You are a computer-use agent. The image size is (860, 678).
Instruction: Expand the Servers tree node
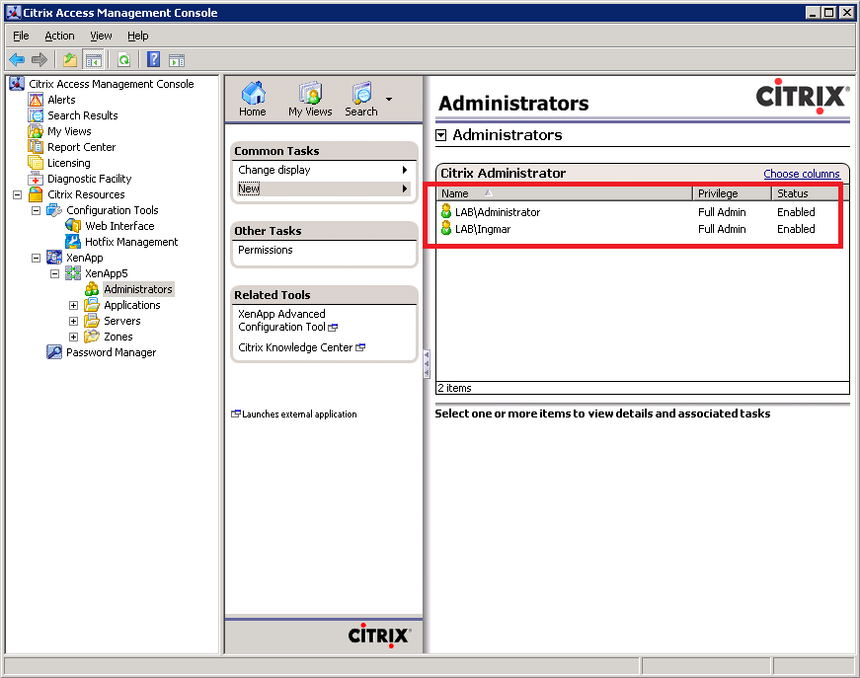73,321
